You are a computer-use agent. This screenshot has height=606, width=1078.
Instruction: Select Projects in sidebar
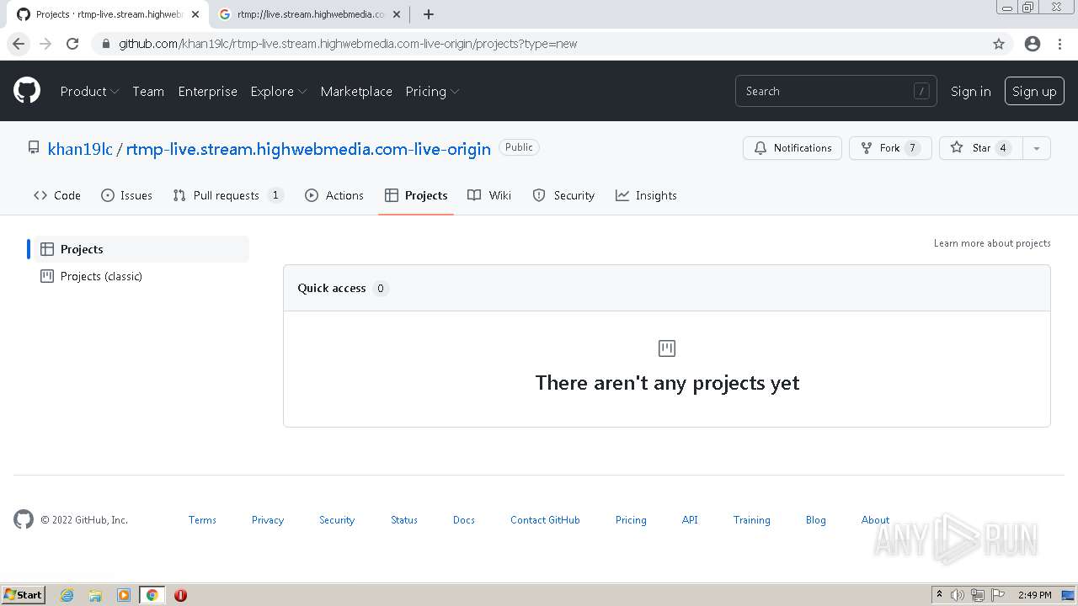tap(140, 249)
